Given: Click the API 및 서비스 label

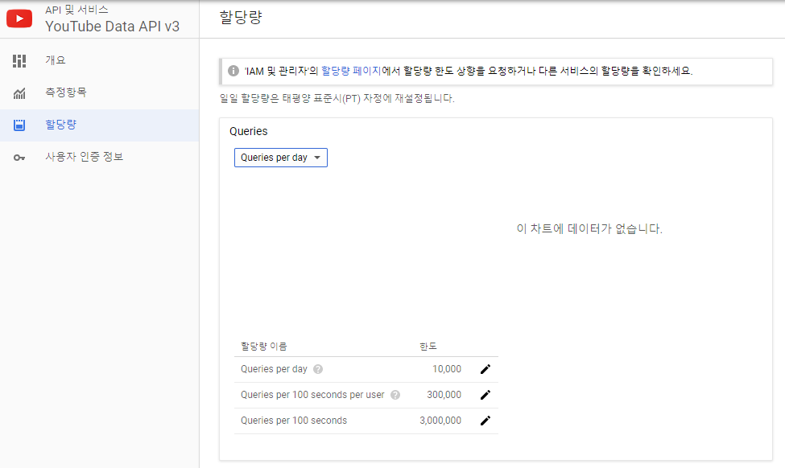Looking at the screenshot, I should (76, 10).
